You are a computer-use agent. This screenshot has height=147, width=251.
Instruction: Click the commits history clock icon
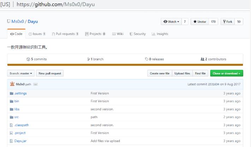(28, 59)
